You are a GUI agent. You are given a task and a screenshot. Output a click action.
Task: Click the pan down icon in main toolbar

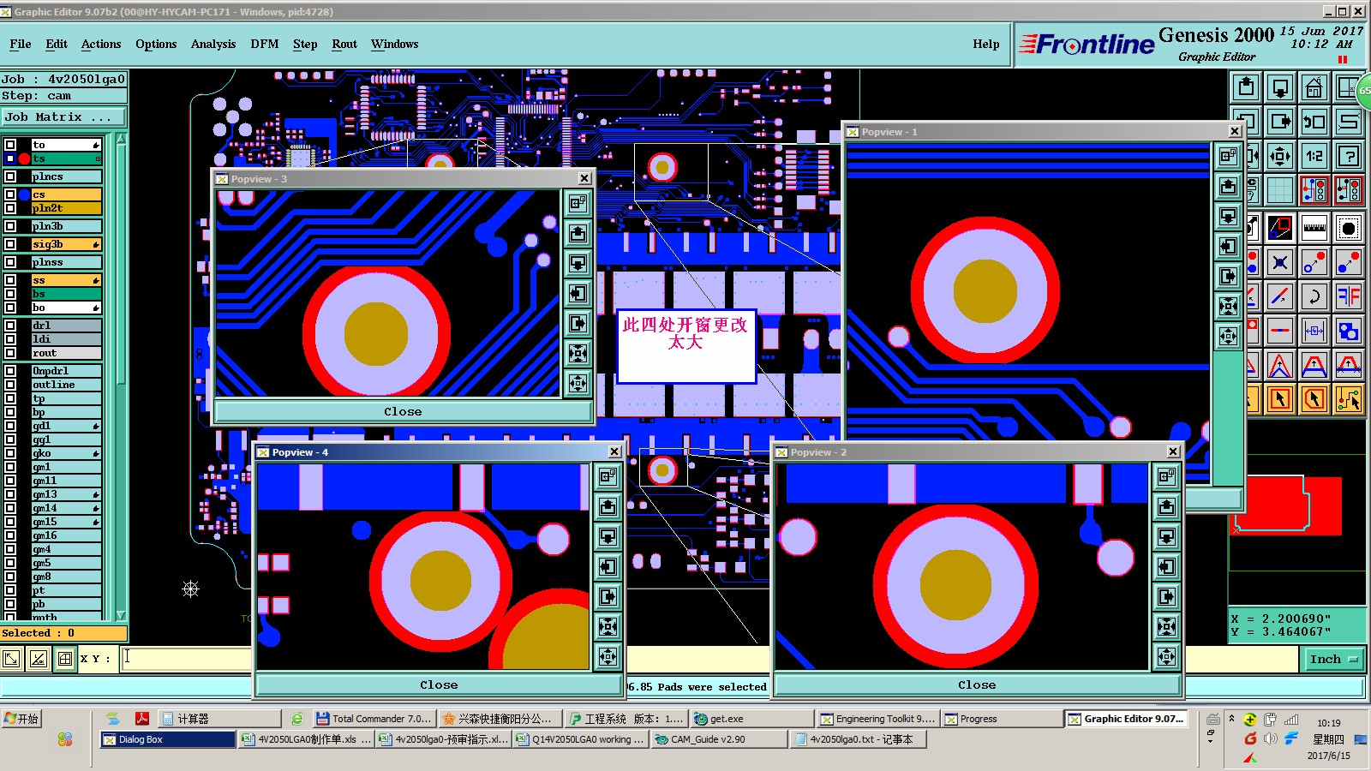point(1280,87)
